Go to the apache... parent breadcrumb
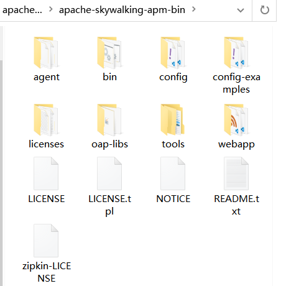This screenshot has width=281, height=286. 22,10
